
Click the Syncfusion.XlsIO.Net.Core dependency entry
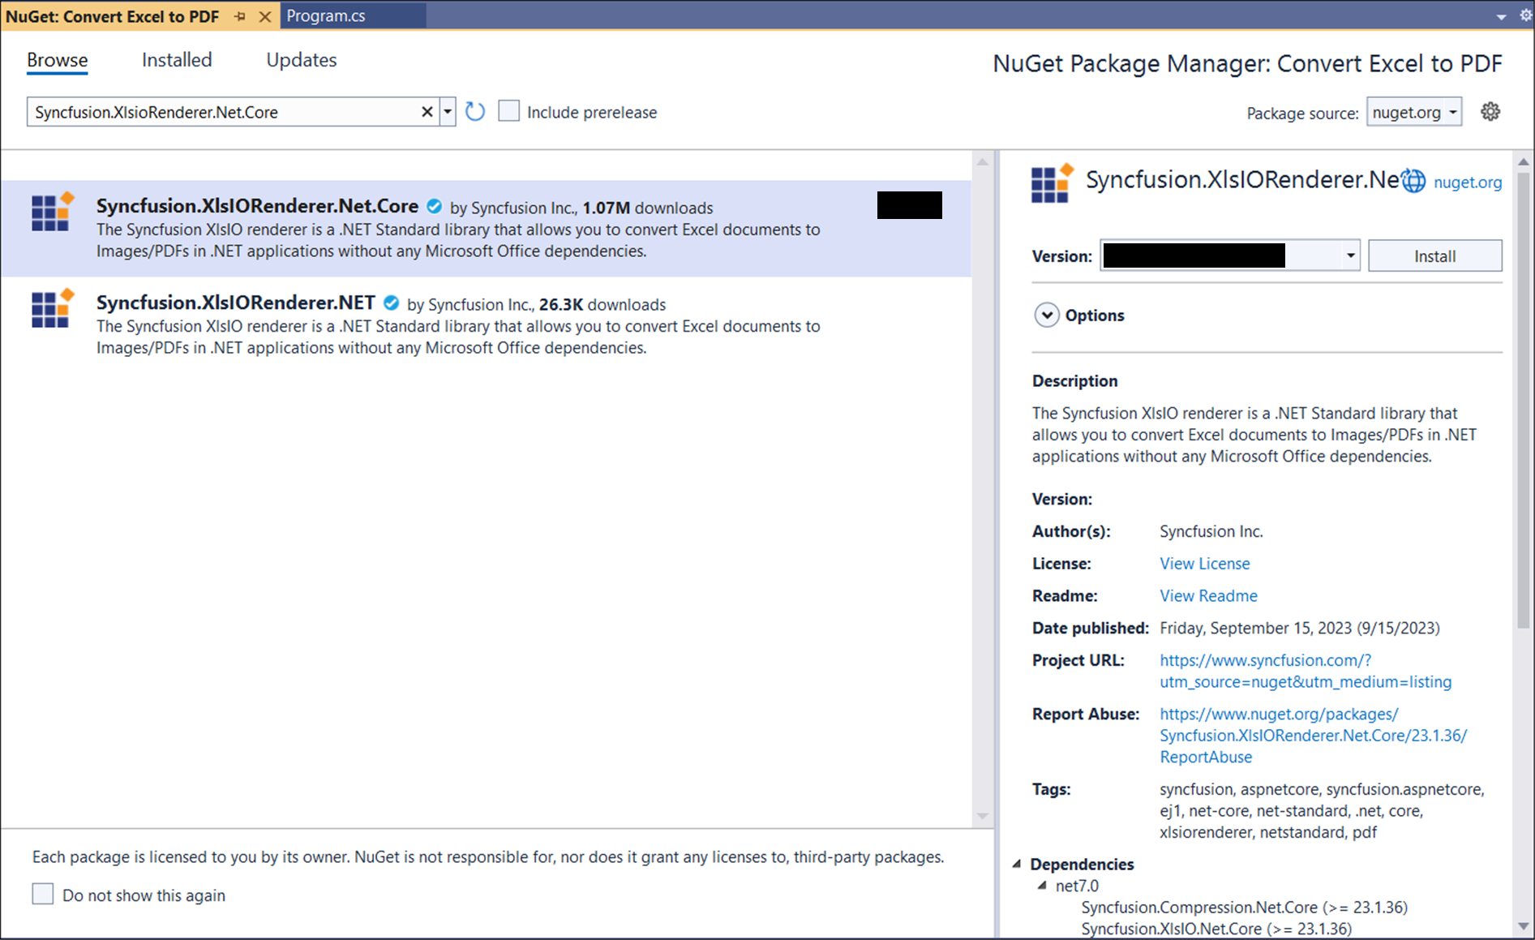1216,929
